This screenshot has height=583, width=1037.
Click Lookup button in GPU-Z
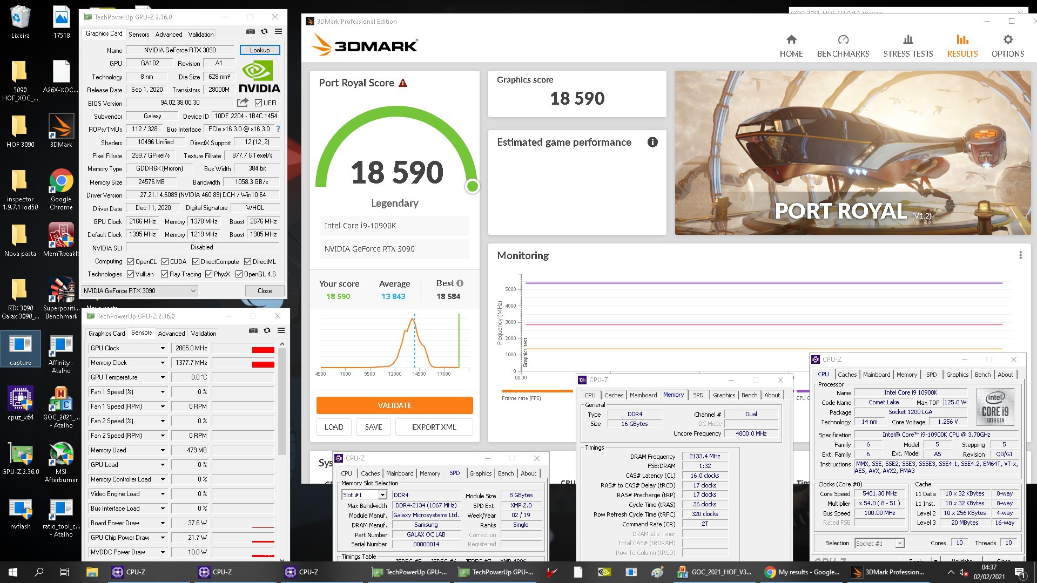point(260,50)
